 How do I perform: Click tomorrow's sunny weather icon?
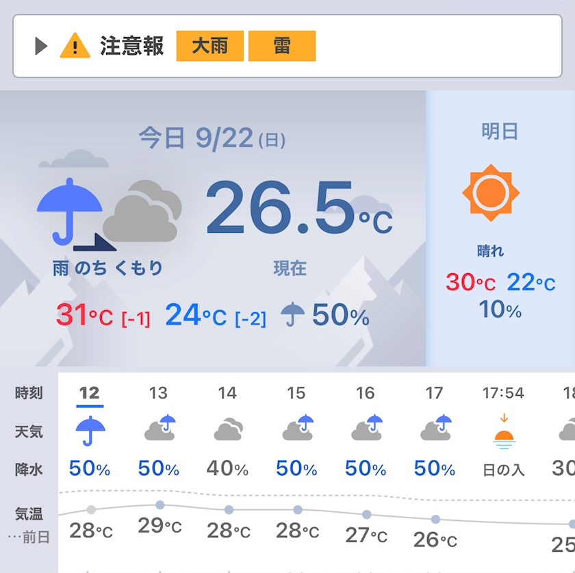click(491, 193)
